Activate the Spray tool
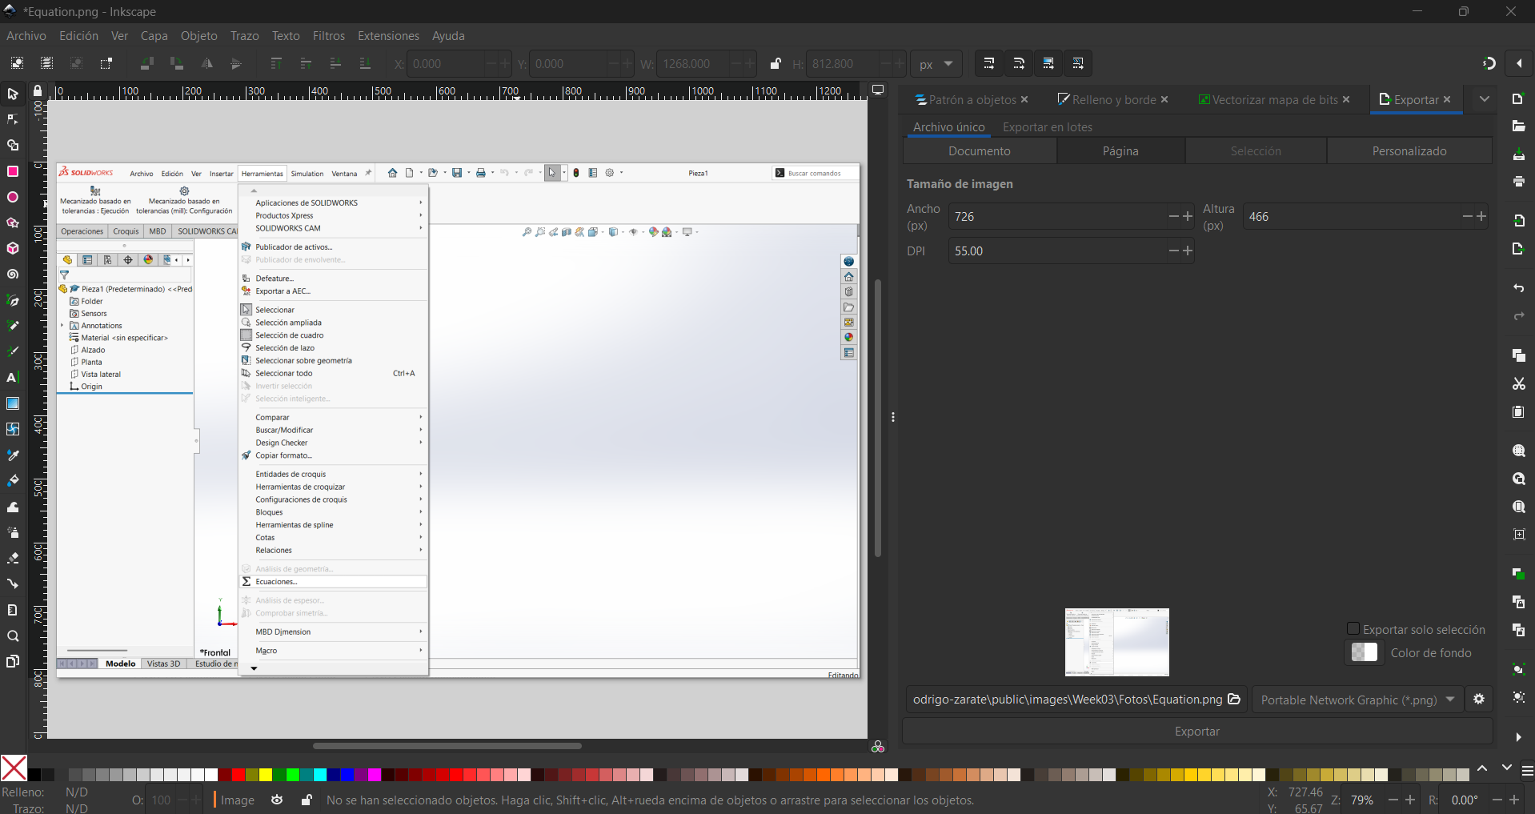The width and height of the screenshot is (1535, 814). [13, 532]
